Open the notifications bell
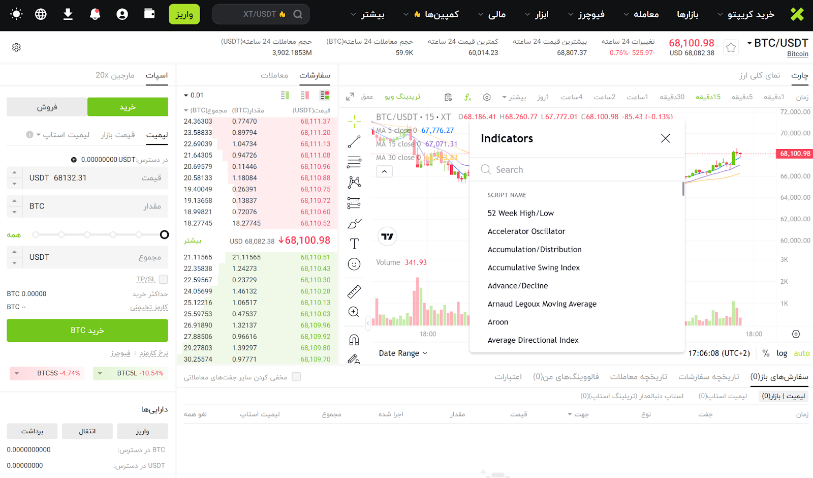 click(x=95, y=14)
